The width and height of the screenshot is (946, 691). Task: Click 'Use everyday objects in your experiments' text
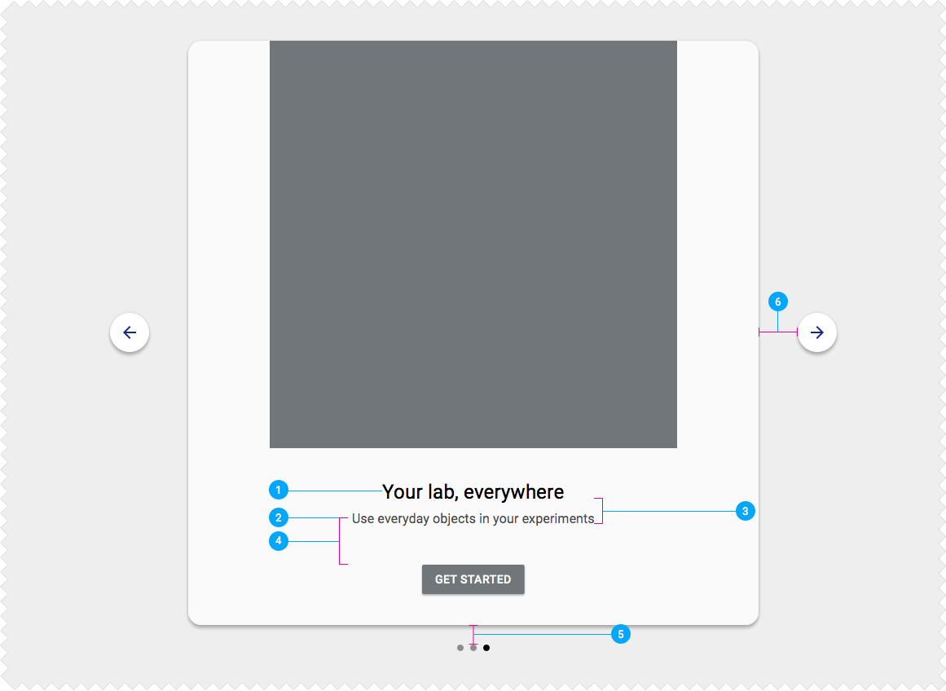tap(473, 519)
